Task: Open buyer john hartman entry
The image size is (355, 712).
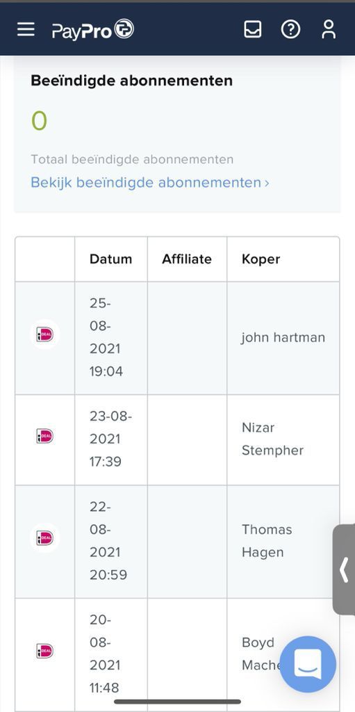Action: [283, 338]
